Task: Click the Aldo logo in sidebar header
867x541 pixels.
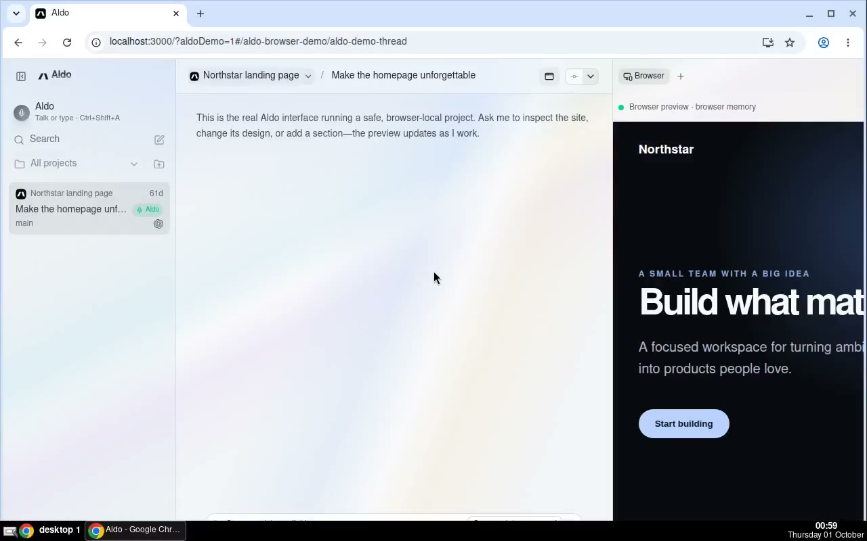Action: pos(55,75)
